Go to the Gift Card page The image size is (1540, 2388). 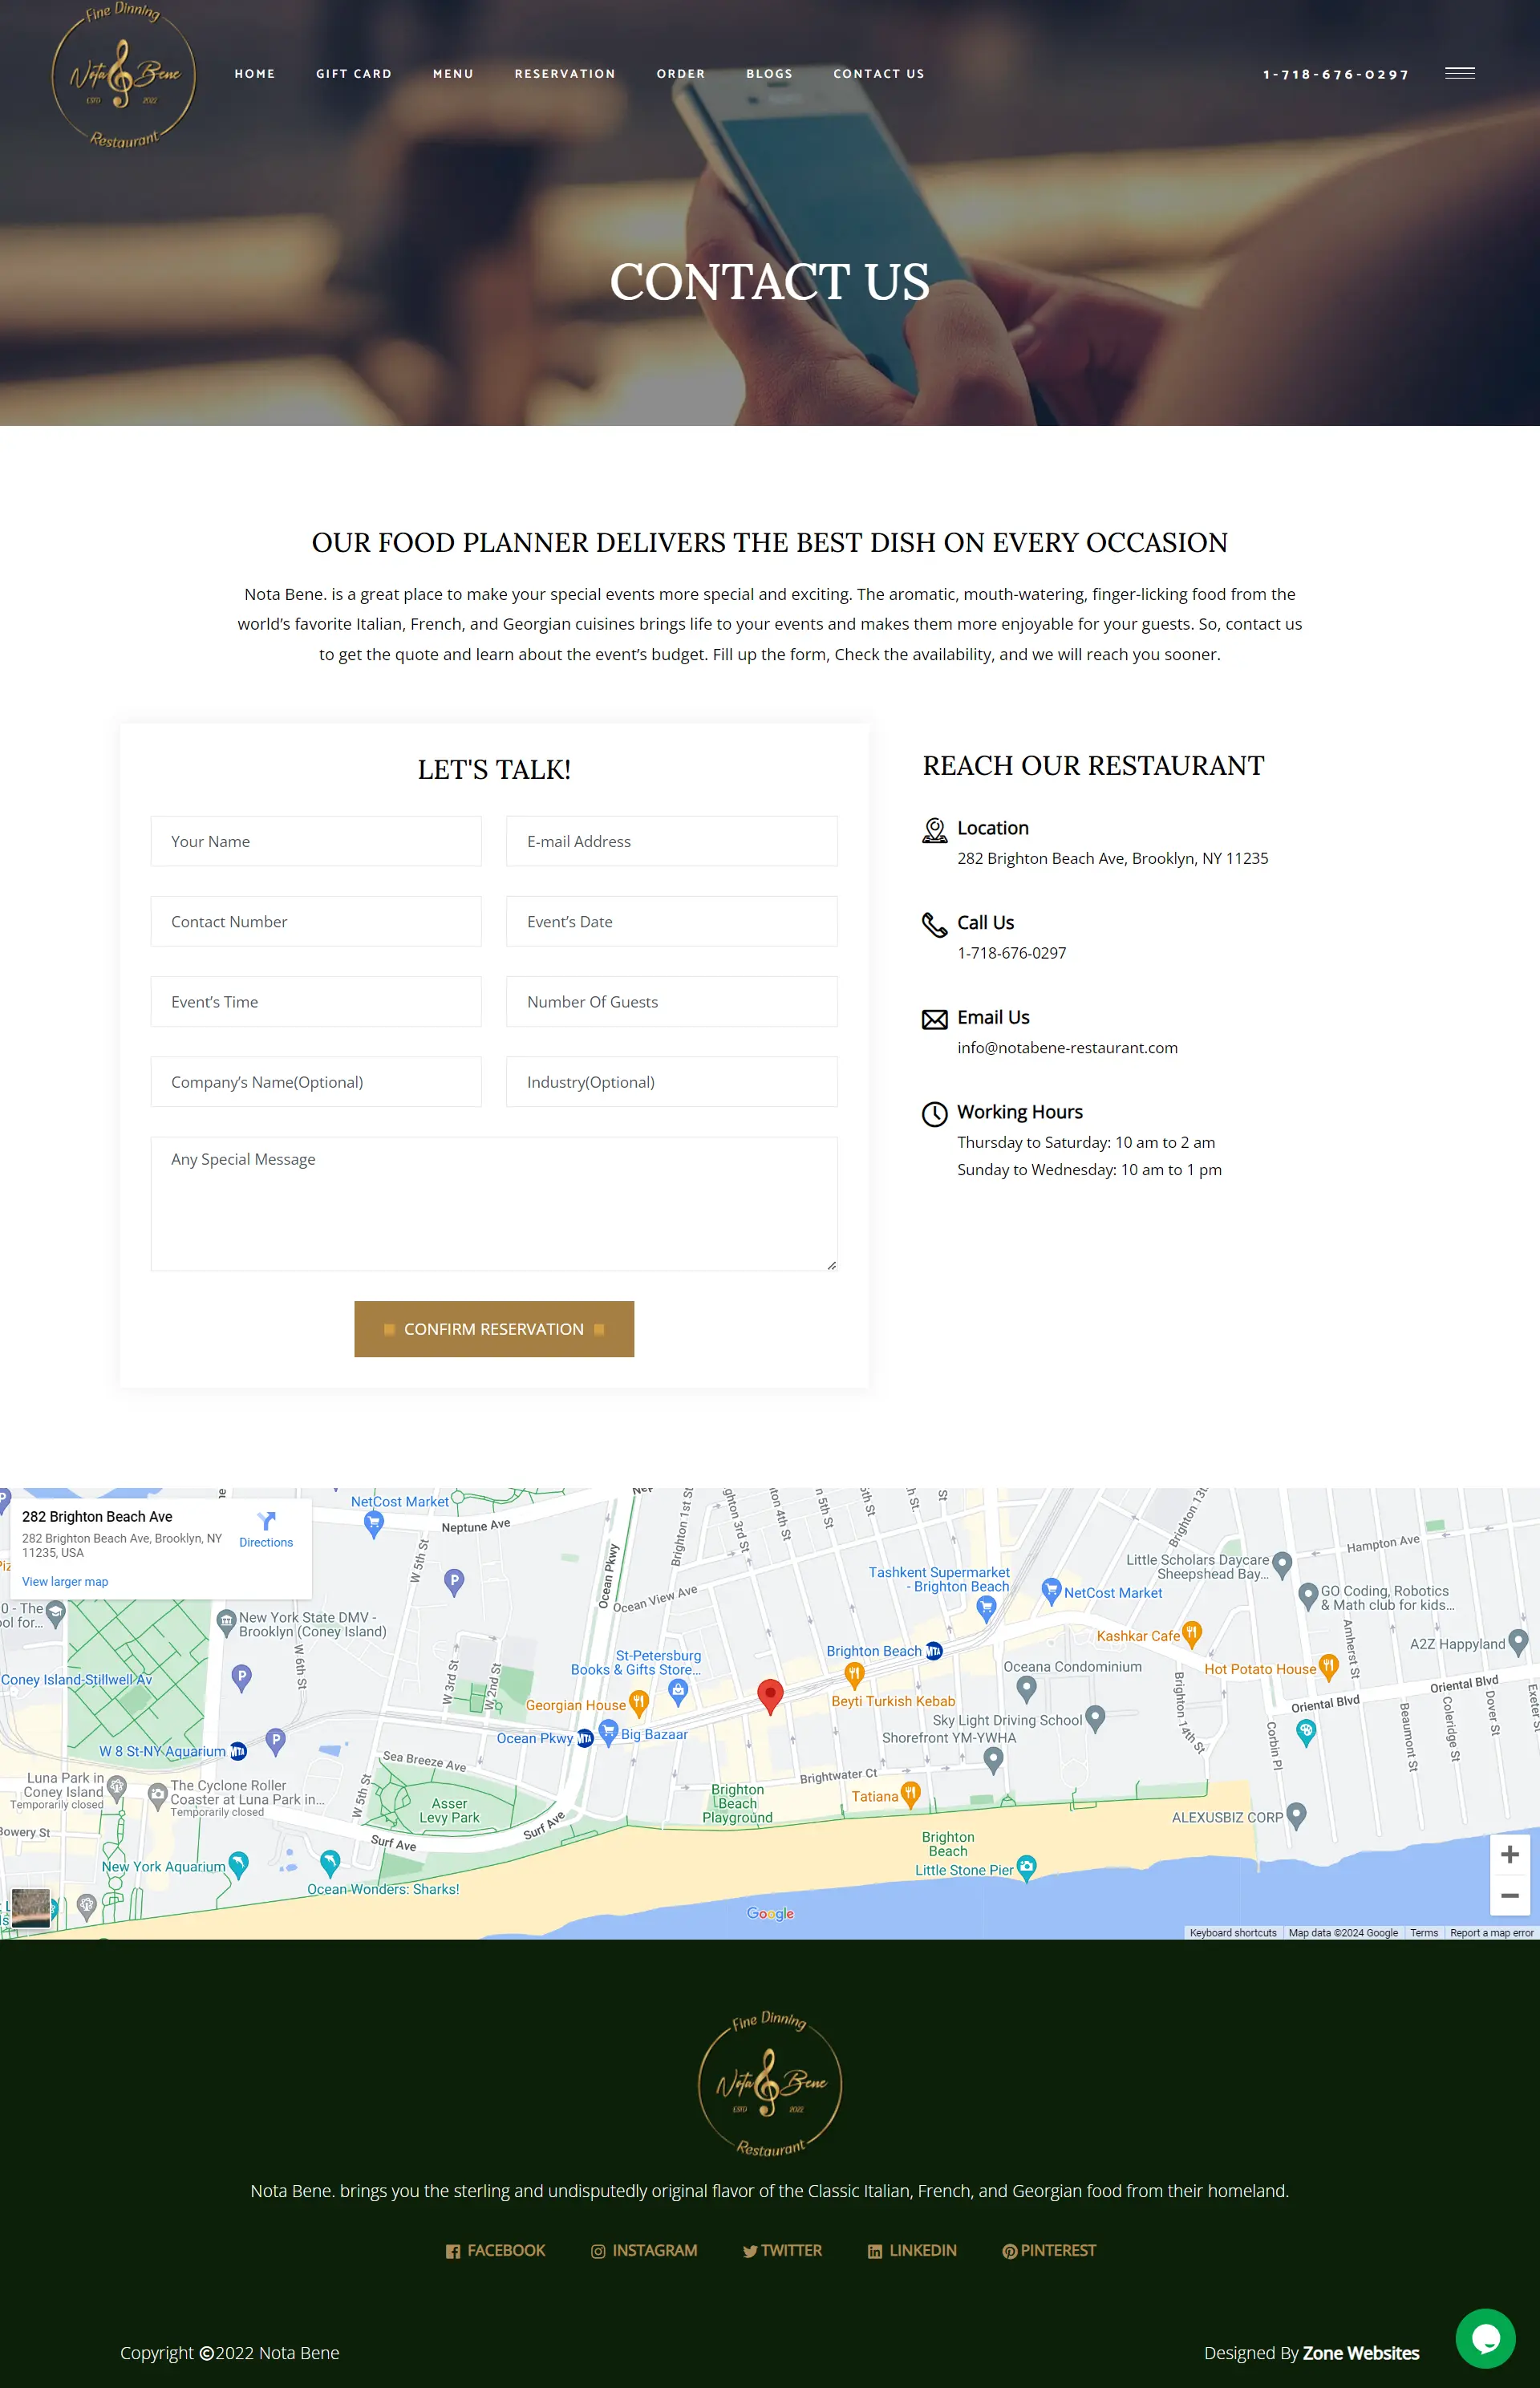pyautogui.click(x=353, y=74)
